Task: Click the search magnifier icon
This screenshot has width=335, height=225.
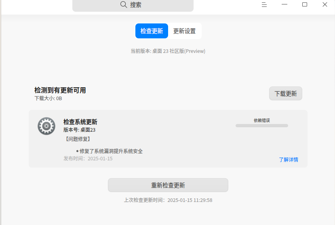Action: (x=124, y=4)
